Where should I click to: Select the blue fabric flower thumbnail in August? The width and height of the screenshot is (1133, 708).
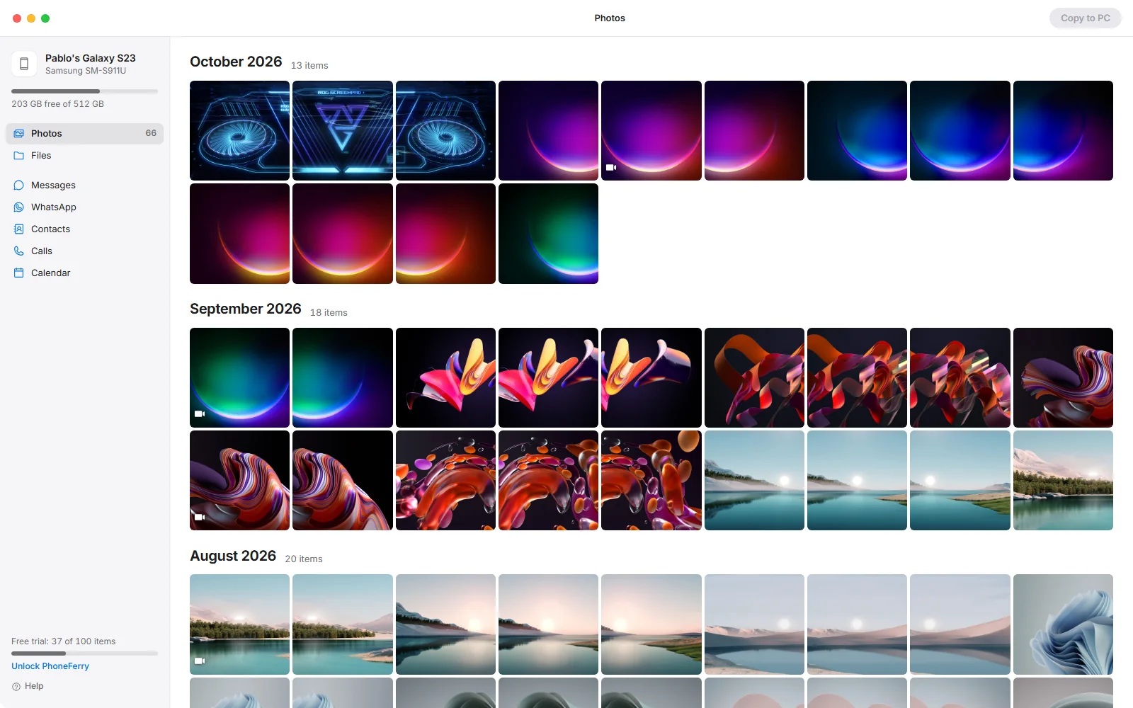click(1063, 624)
